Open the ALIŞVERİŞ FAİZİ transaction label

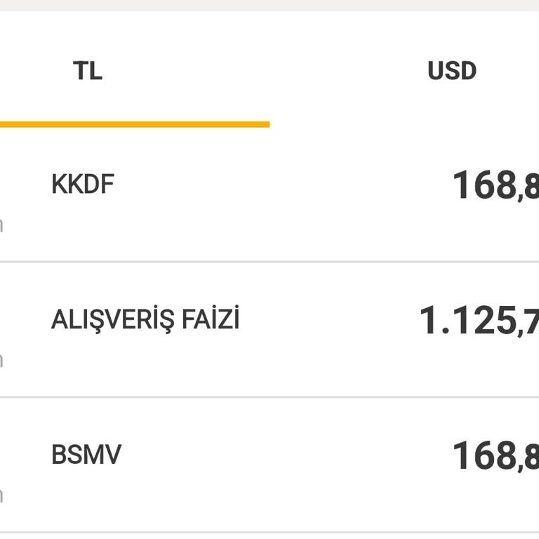coord(145,320)
